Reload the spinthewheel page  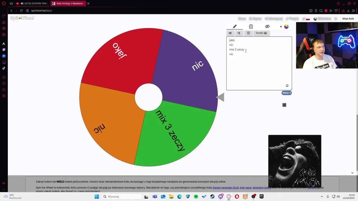[x=21, y=11]
